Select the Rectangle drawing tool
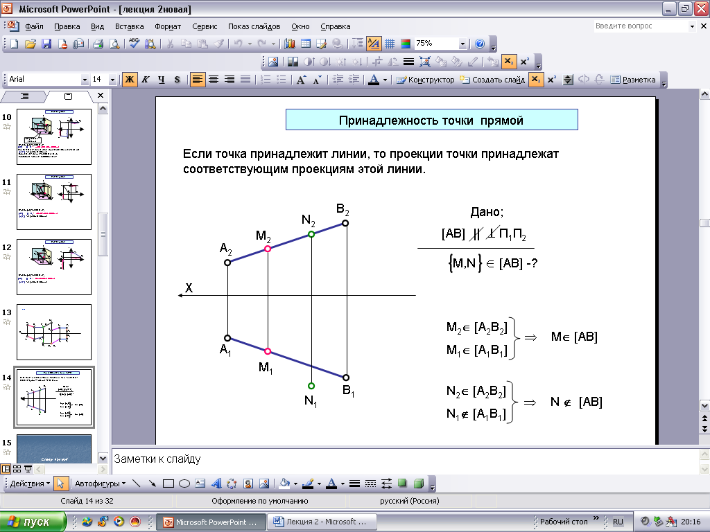The height and width of the screenshot is (532, 710). coord(168,484)
